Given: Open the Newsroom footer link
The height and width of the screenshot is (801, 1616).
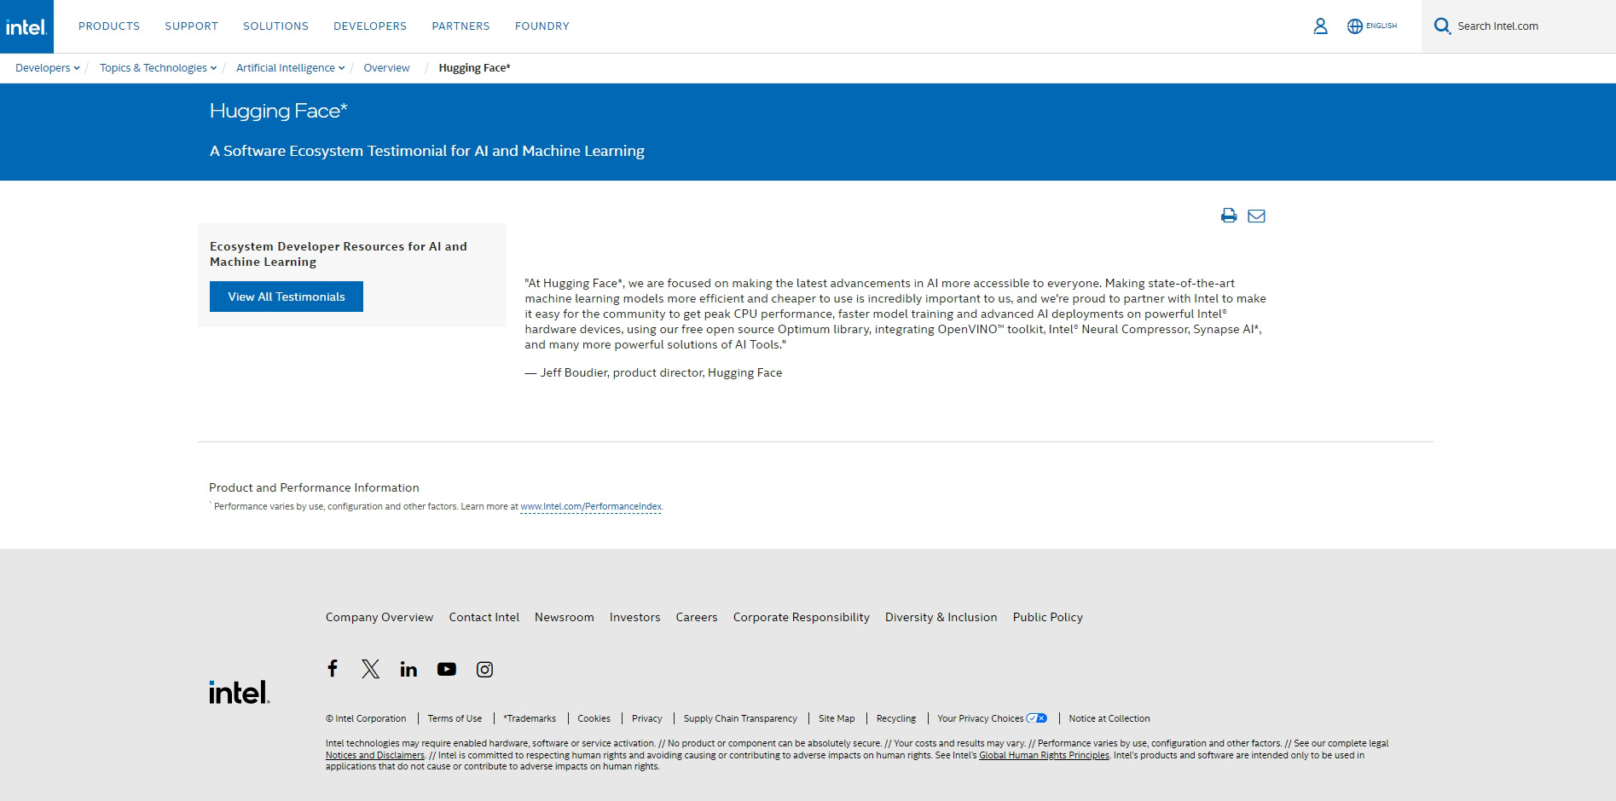Looking at the screenshot, I should (x=565, y=617).
